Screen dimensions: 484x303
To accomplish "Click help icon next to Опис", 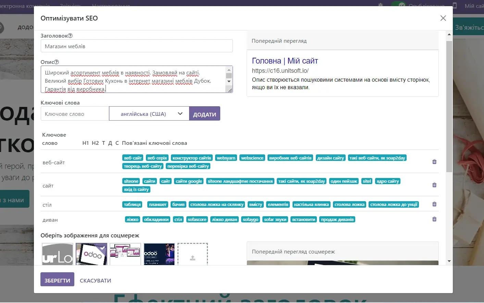I will (57, 62).
